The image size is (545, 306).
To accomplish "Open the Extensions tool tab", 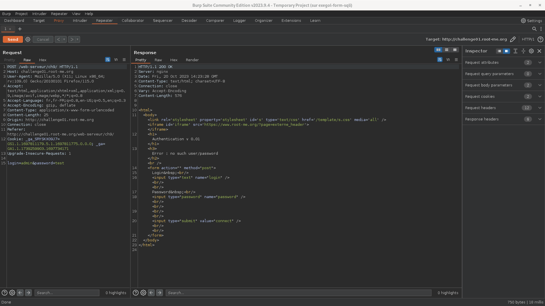I will click(x=291, y=21).
